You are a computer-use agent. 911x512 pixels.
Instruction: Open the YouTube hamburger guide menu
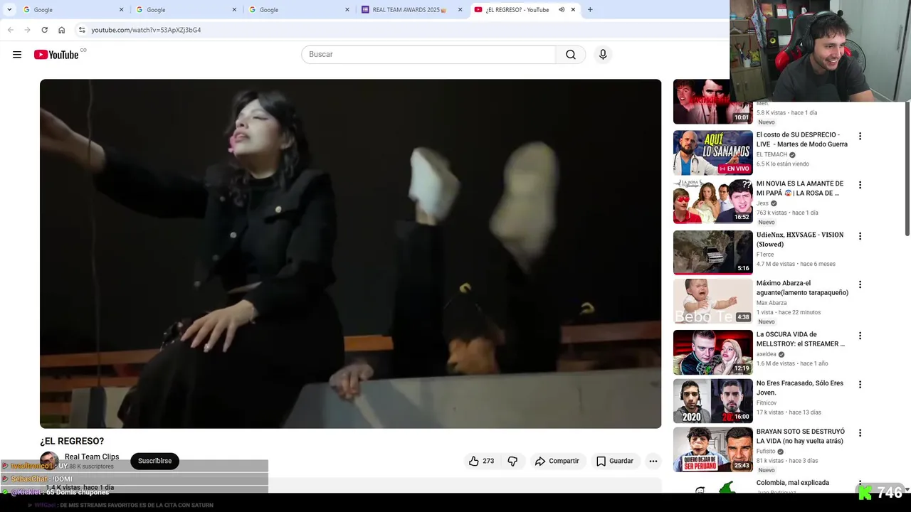click(x=17, y=55)
